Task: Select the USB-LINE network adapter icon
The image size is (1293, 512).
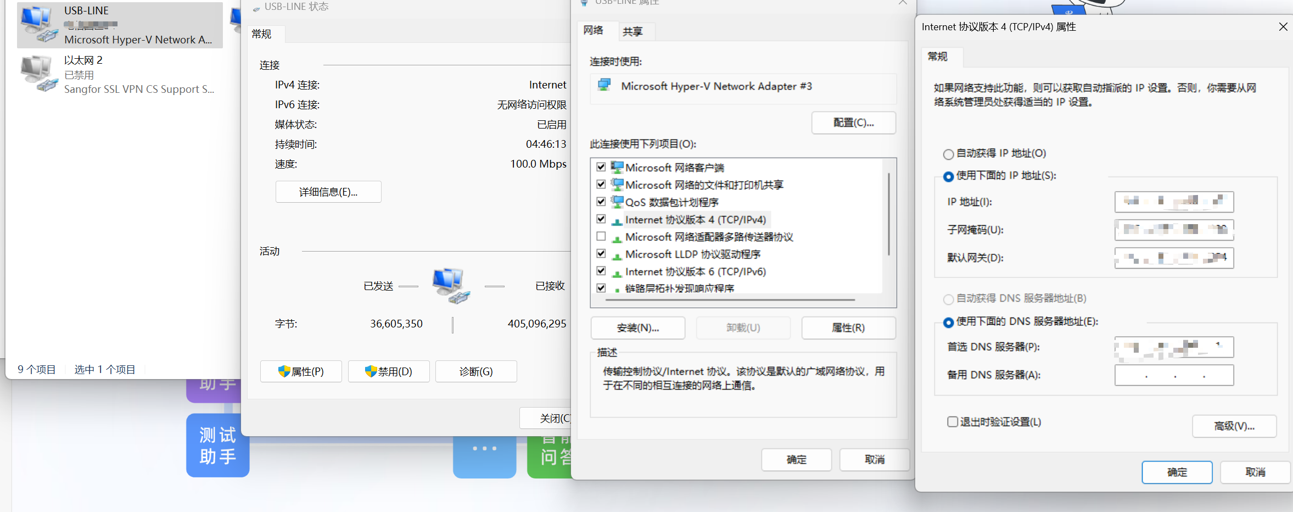Action: click(39, 25)
